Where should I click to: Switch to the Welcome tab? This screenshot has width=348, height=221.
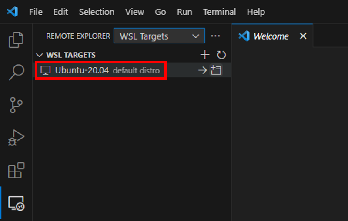click(x=272, y=36)
